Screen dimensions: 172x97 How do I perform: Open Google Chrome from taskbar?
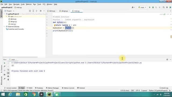[x=34, y=94]
